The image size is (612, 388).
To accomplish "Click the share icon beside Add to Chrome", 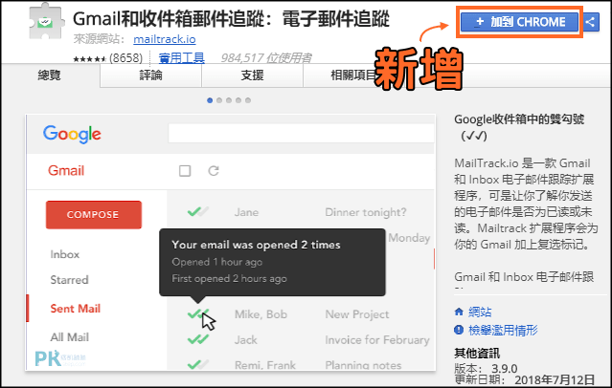I will pyautogui.click(x=590, y=21).
